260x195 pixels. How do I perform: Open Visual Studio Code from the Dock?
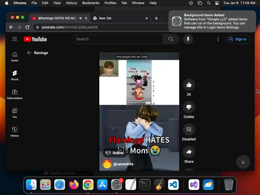pyautogui.click(x=173, y=185)
